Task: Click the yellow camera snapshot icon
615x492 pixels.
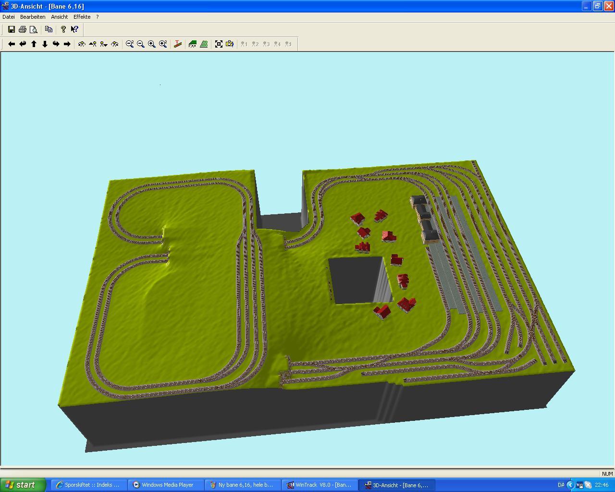Action: [230, 44]
